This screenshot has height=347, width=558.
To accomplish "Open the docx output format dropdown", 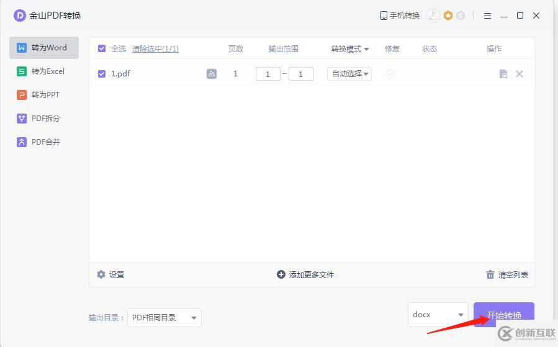I will [x=438, y=315].
